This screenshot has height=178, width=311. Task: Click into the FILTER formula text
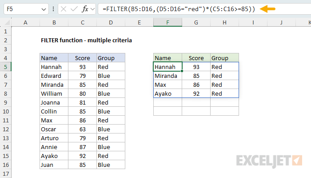click(x=179, y=9)
